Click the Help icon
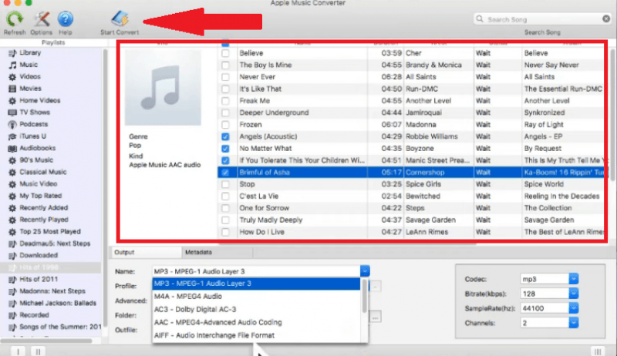The width and height of the screenshot is (617, 356). click(66, 19)
